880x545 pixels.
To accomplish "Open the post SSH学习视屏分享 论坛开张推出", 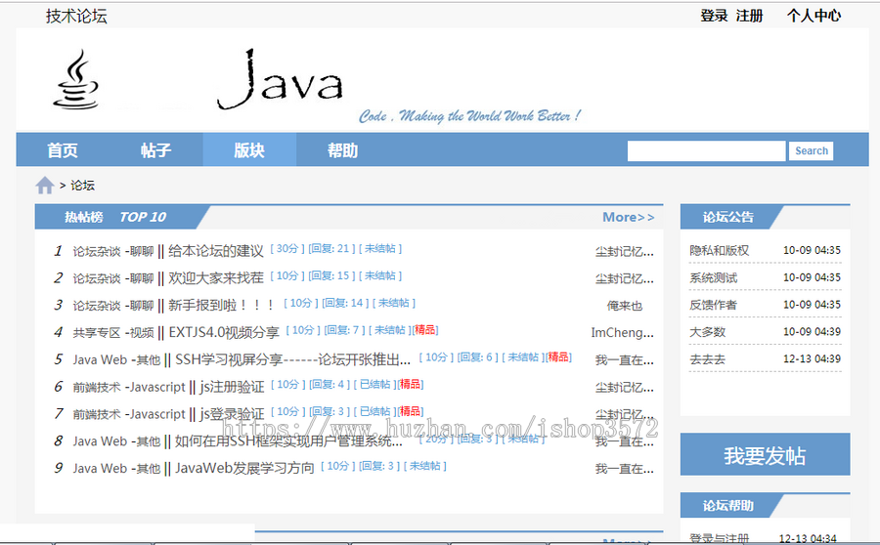I will tap(293, 359).
